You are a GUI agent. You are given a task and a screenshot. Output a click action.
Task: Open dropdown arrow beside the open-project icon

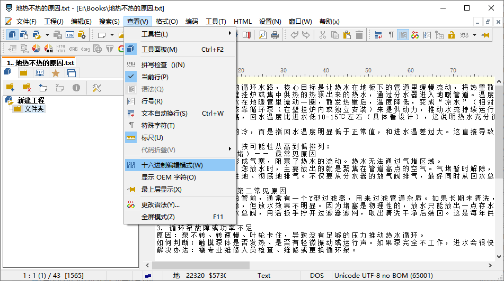(47, 35)
